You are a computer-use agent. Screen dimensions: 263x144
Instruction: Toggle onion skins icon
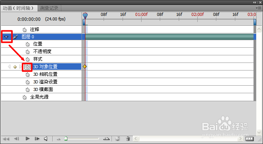[x=118, y=139]
